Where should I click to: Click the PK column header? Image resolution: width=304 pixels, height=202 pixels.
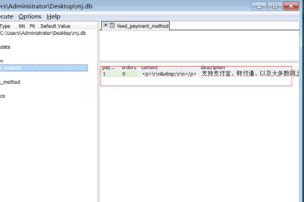click(32, 26)
